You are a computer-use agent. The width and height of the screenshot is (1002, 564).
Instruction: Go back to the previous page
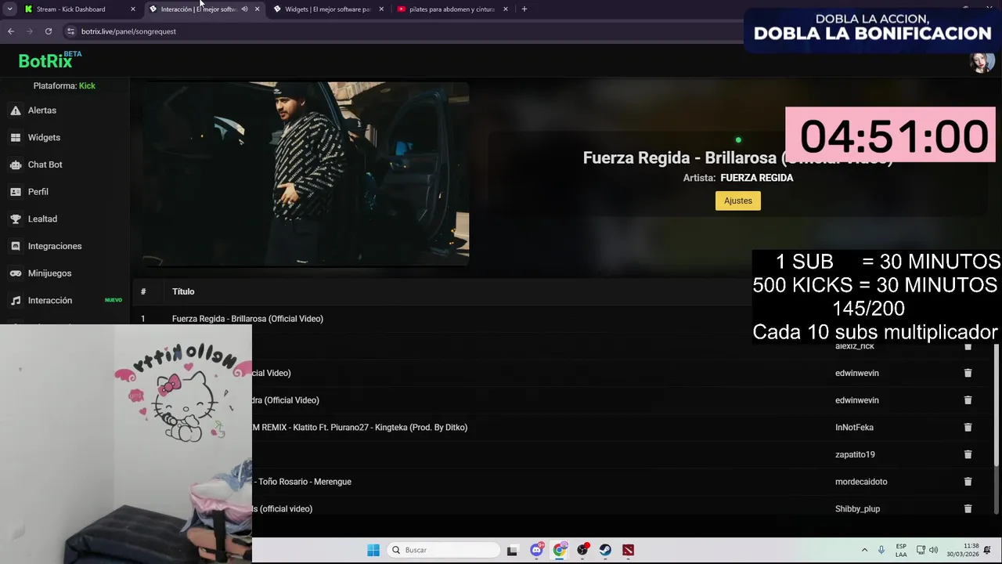point(11,31)
